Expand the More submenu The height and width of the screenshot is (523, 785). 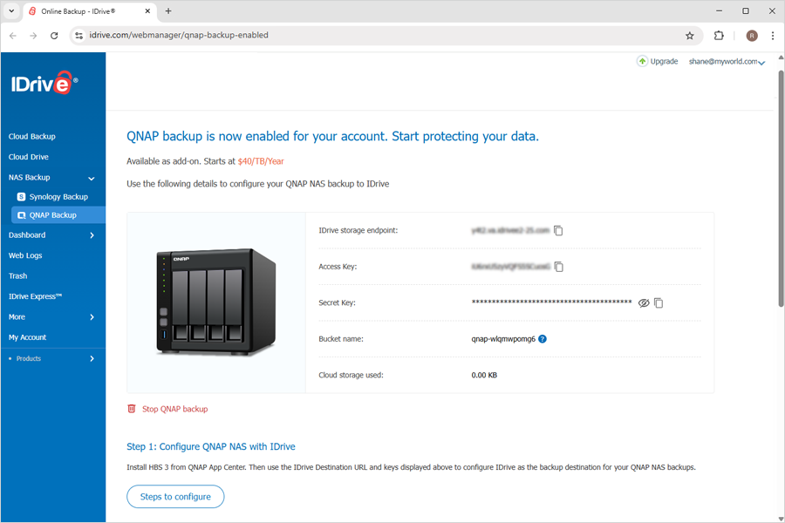pos(92,316)
